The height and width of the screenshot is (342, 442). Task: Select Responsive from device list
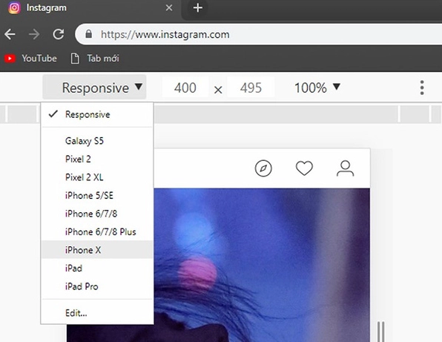(x=97, y=114)
